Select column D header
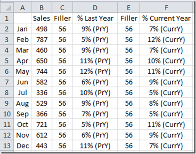Image resolution: width=196 pixels, height=154 pixels. pos(95,8)
